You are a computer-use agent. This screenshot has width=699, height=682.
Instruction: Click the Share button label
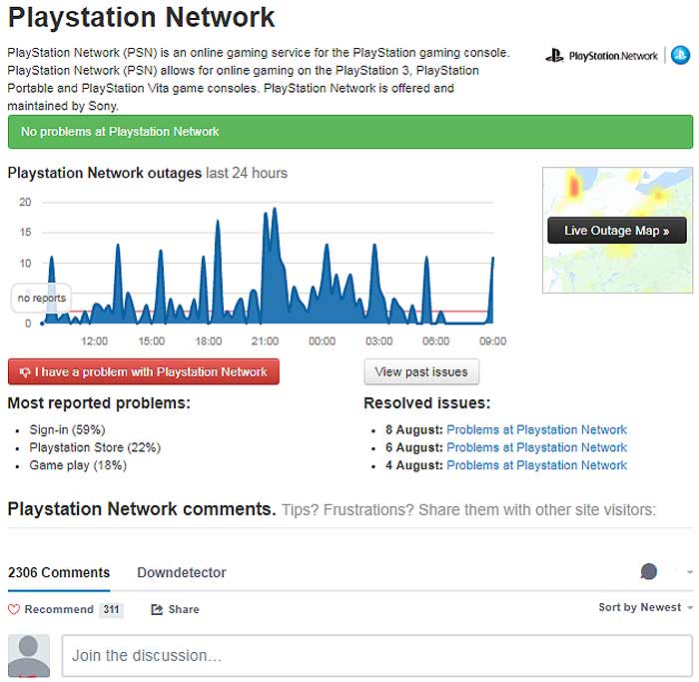(184, 609)
